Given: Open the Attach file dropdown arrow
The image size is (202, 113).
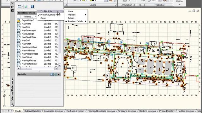Looking at the screenshot, I should [x=22, y=6].
